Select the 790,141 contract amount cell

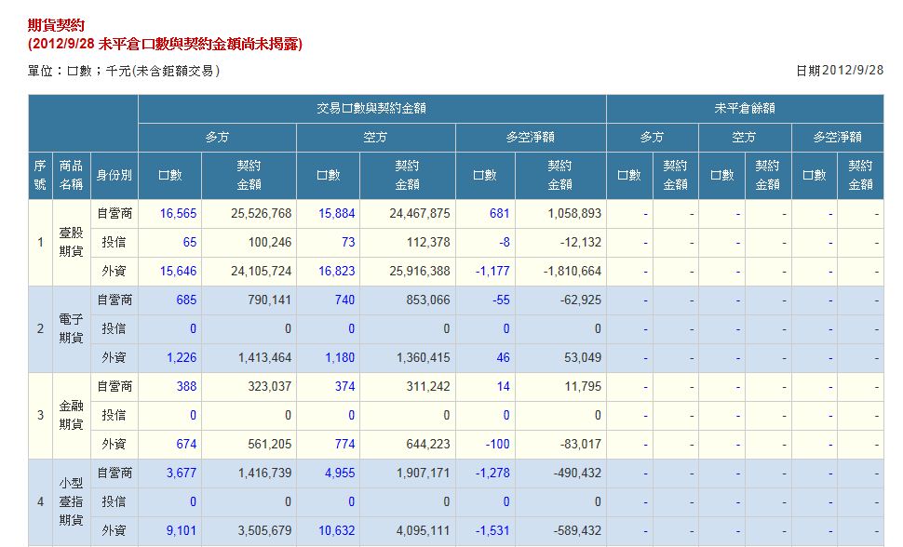click(x=249, y=300)
